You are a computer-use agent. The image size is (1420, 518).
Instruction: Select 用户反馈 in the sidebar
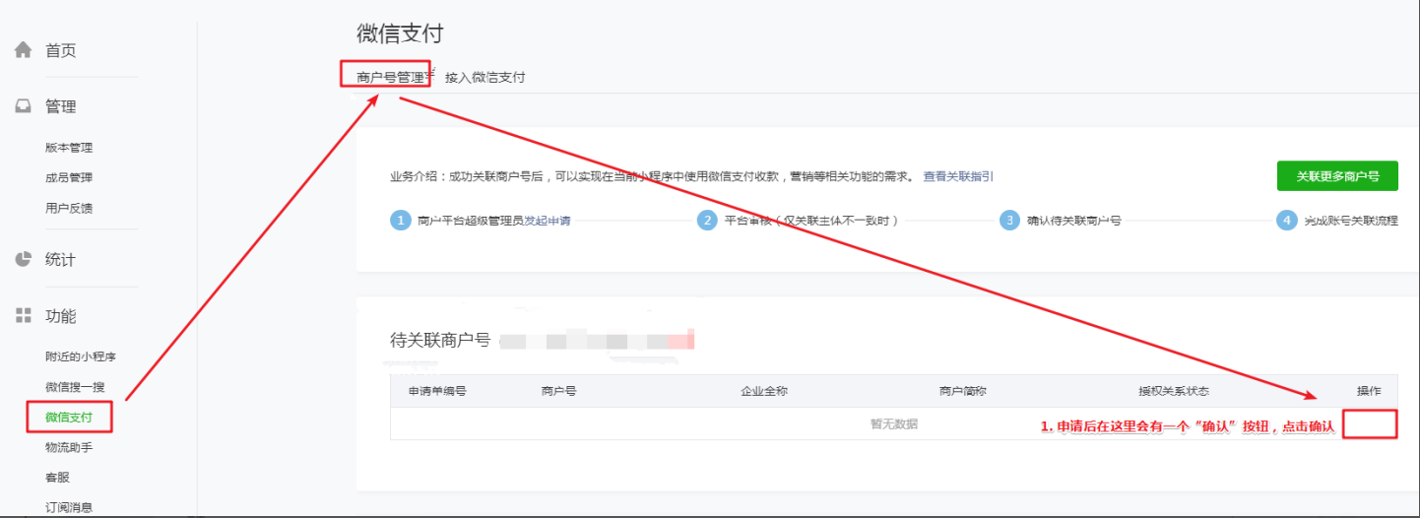pyautogui.click(x=69, y=208)
